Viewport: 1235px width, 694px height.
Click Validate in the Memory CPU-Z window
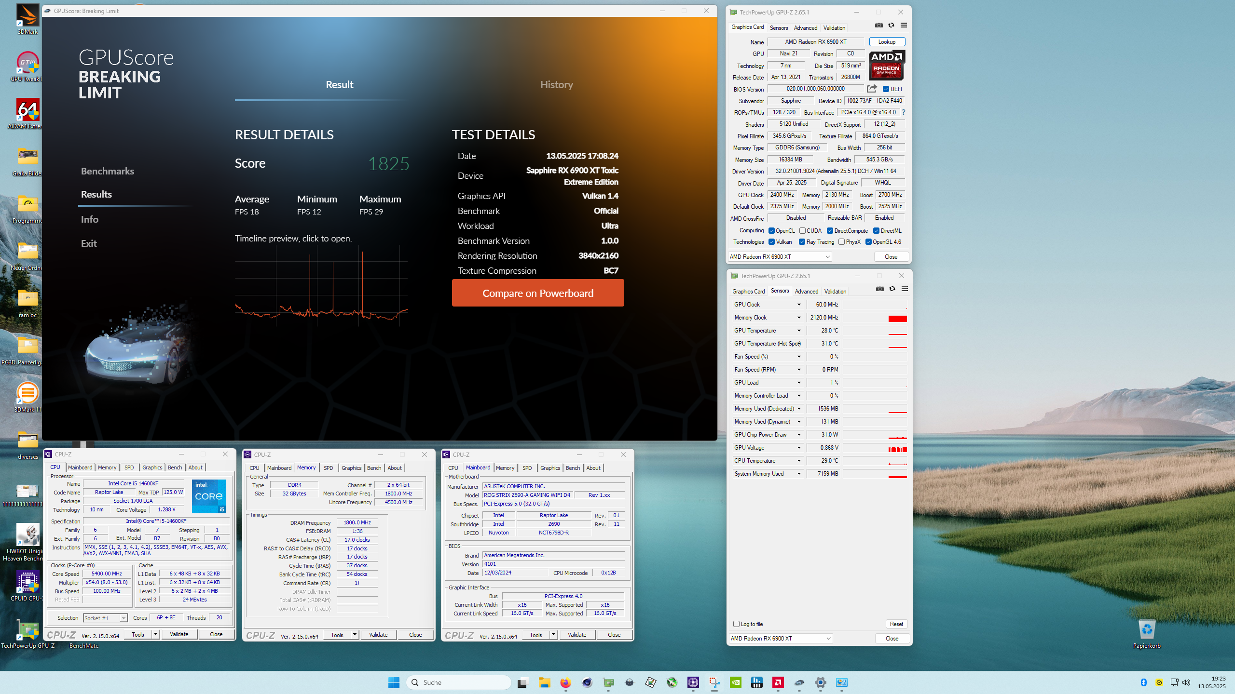[378, 635]
